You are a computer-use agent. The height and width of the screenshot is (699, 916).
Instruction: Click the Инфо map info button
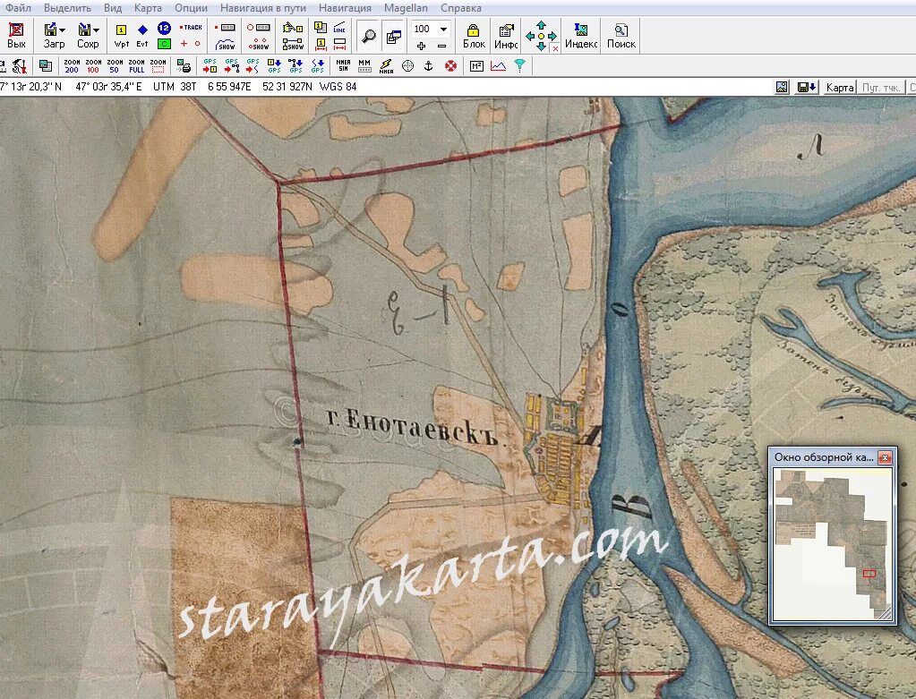(506, 36)
